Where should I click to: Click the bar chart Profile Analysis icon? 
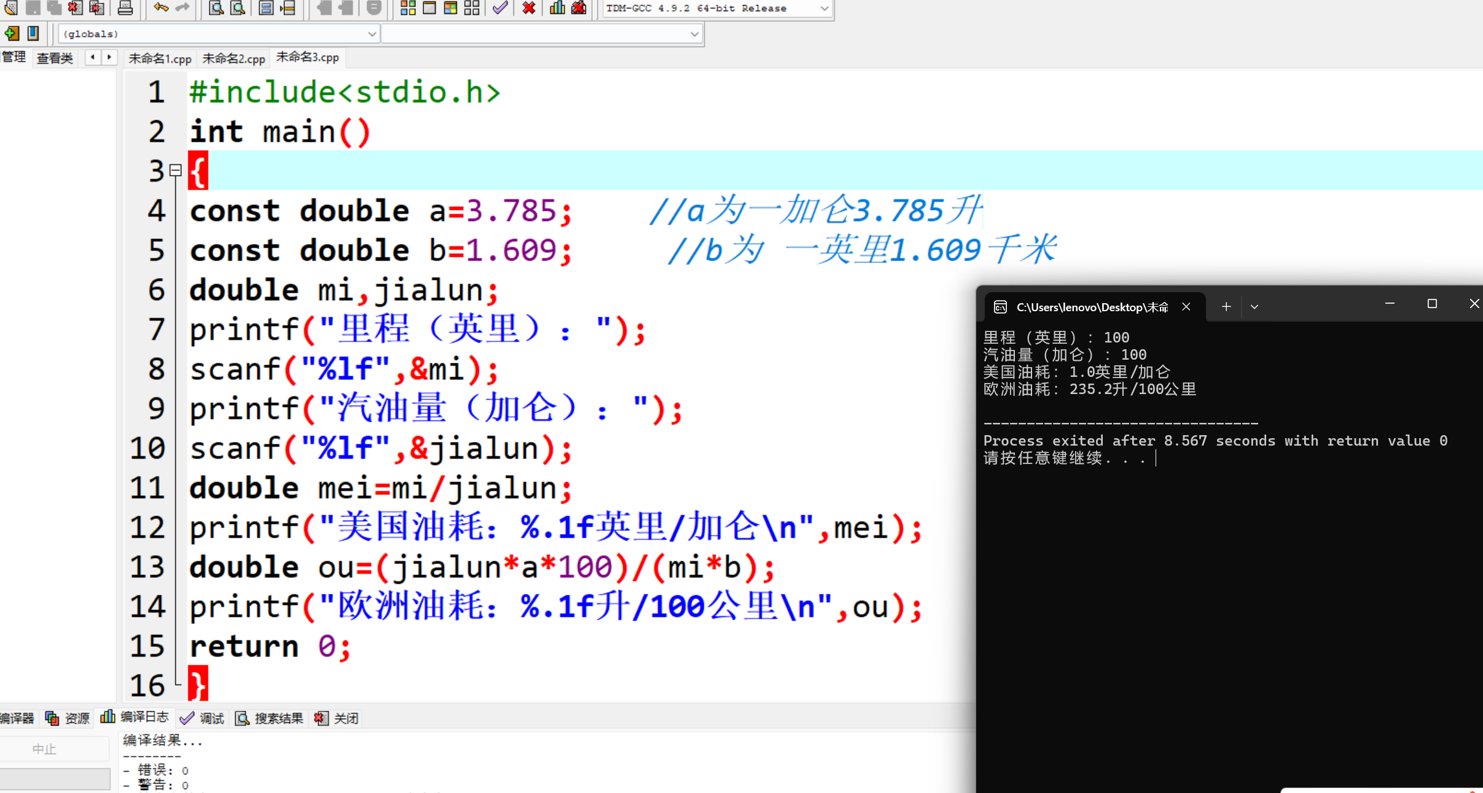pos(557,8)
